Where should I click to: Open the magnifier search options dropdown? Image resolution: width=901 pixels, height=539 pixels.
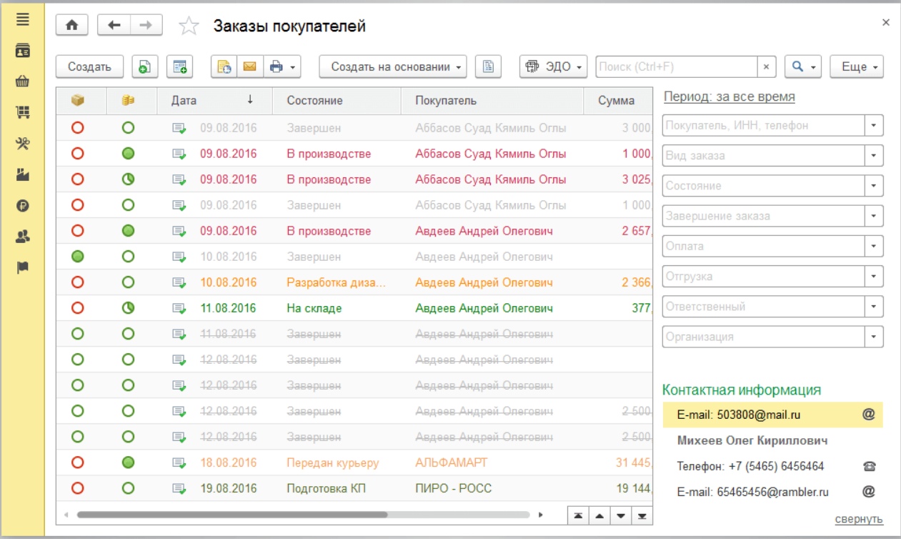click(x=803, y=66)
